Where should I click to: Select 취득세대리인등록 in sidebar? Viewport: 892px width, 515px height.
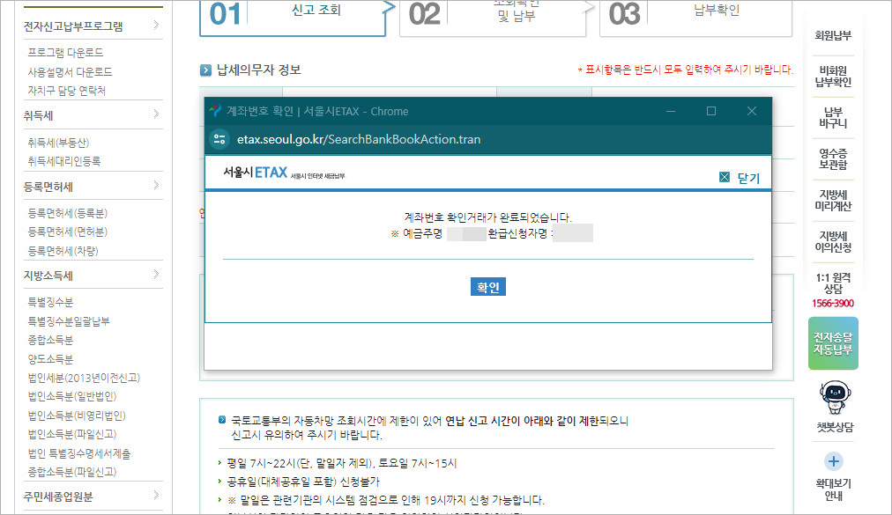(64, 161)
